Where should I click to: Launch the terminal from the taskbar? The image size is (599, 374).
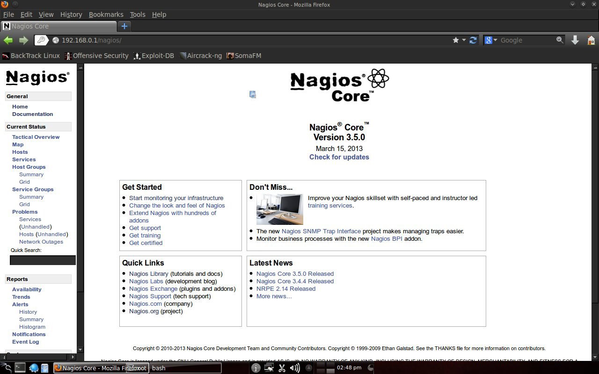[x=20, y=368]
